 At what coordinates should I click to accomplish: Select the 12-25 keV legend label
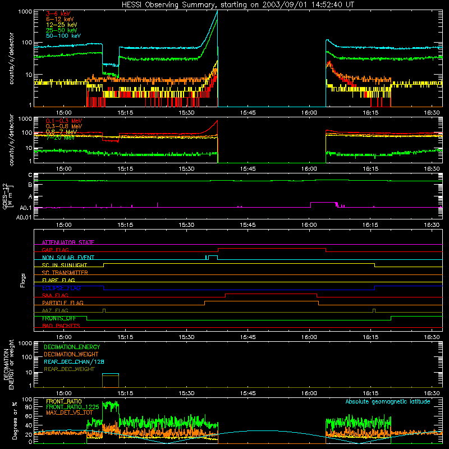click(61, 25)
